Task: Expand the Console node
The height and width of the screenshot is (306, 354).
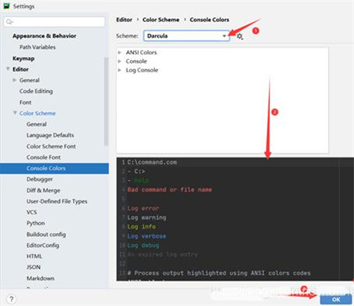Action: (119, 62)
